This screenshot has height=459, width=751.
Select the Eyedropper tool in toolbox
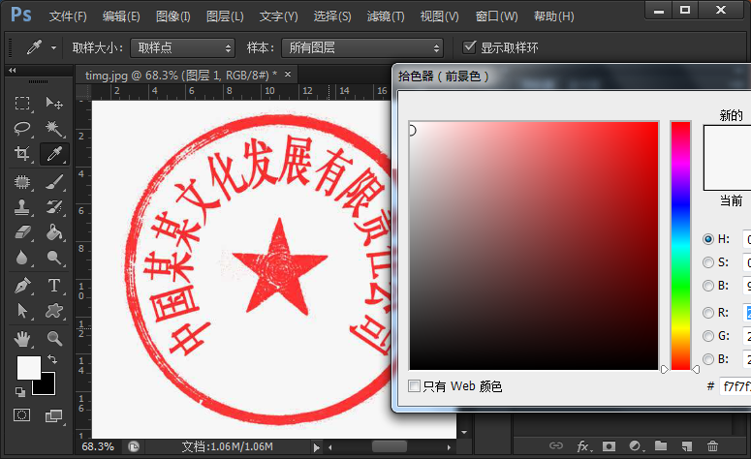pos(53,154)
